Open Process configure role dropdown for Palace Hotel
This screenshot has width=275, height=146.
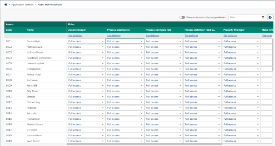coord(163,74)
